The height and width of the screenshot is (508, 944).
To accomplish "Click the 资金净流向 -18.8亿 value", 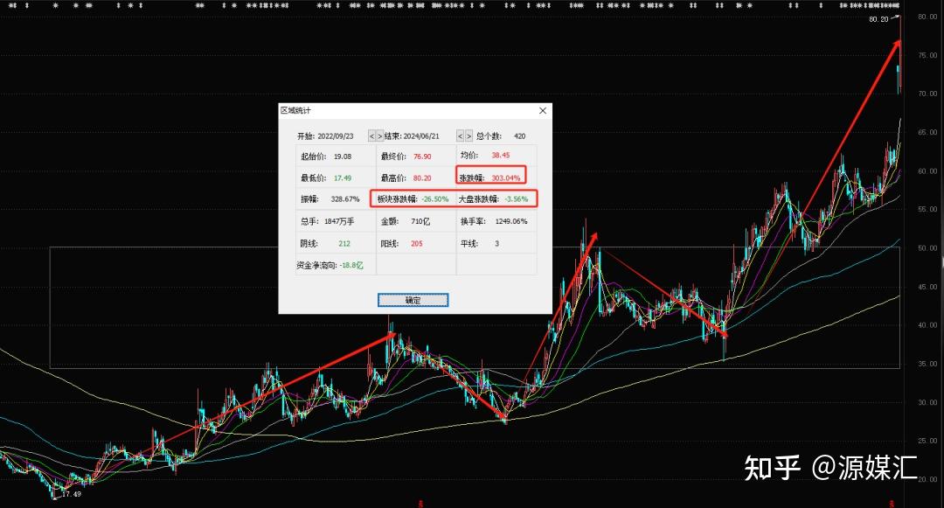I will click(x=351, y=264).
